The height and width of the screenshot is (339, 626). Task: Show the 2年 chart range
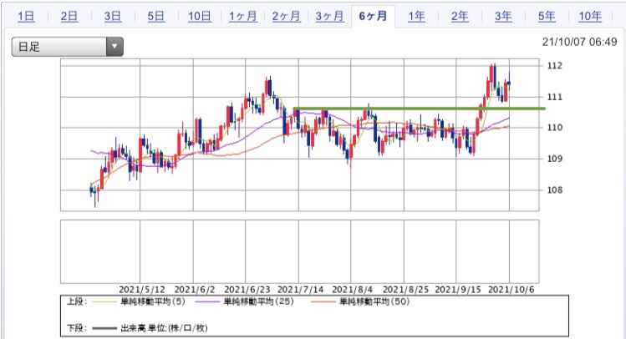pos(460,17)
